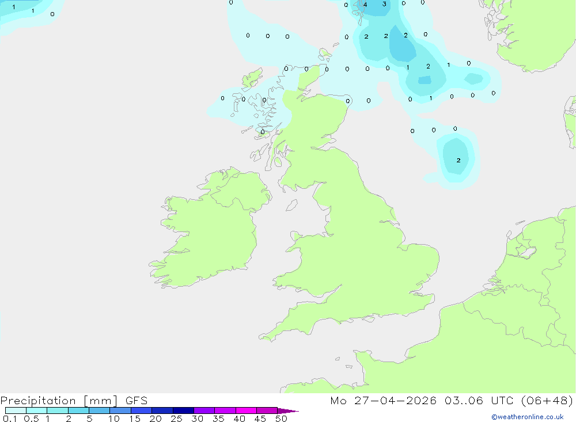Click the dark navy 25–30 mm swatch
This screenshot has height=422, width=576.
(183, 410)
